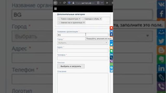166x93 pixels.
Task: Share the page on Blogger
Action: (x=111, y=48)
